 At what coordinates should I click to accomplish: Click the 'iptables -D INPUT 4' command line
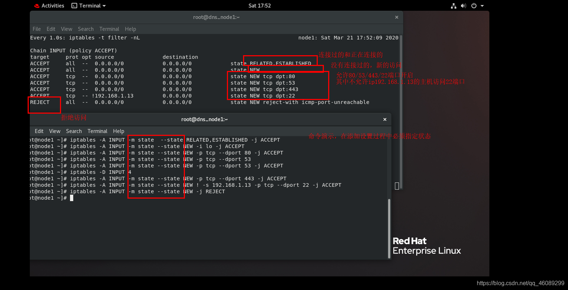tap(101, 172)
